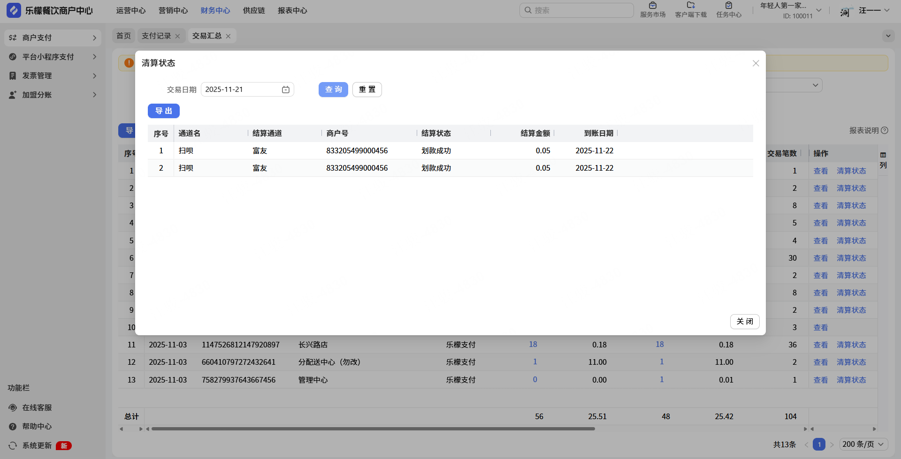Open the Help Center (帮助中心)
This screenshot has height=459, width=901.
point(37,426)
